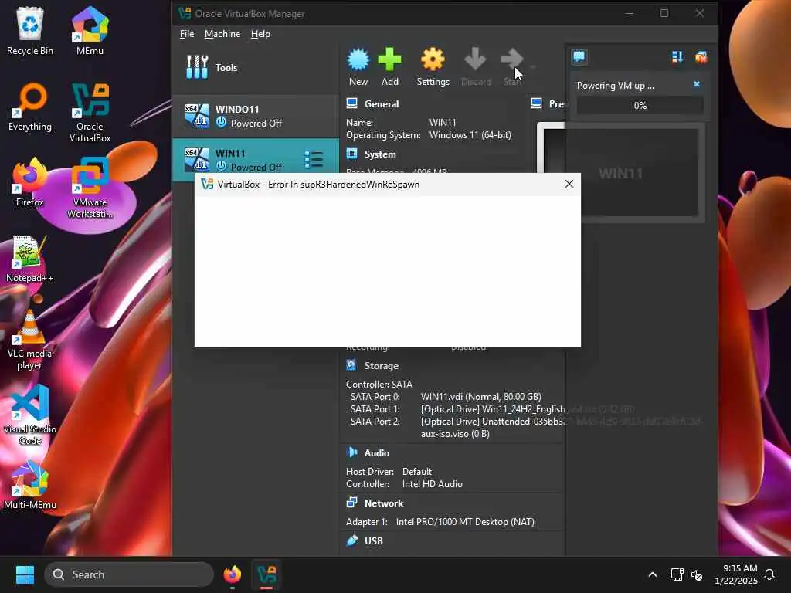Screen dimensions: 791x593
Task: Open the Firefox desktop shortcut
Action: pos(30,182)
